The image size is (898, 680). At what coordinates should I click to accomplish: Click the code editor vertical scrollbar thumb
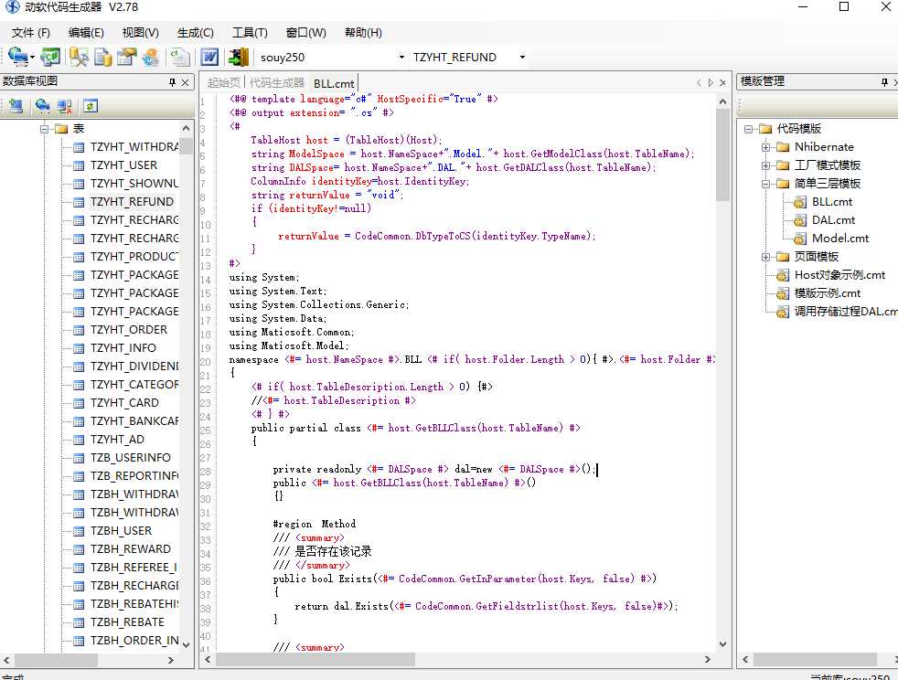point(722,154)
